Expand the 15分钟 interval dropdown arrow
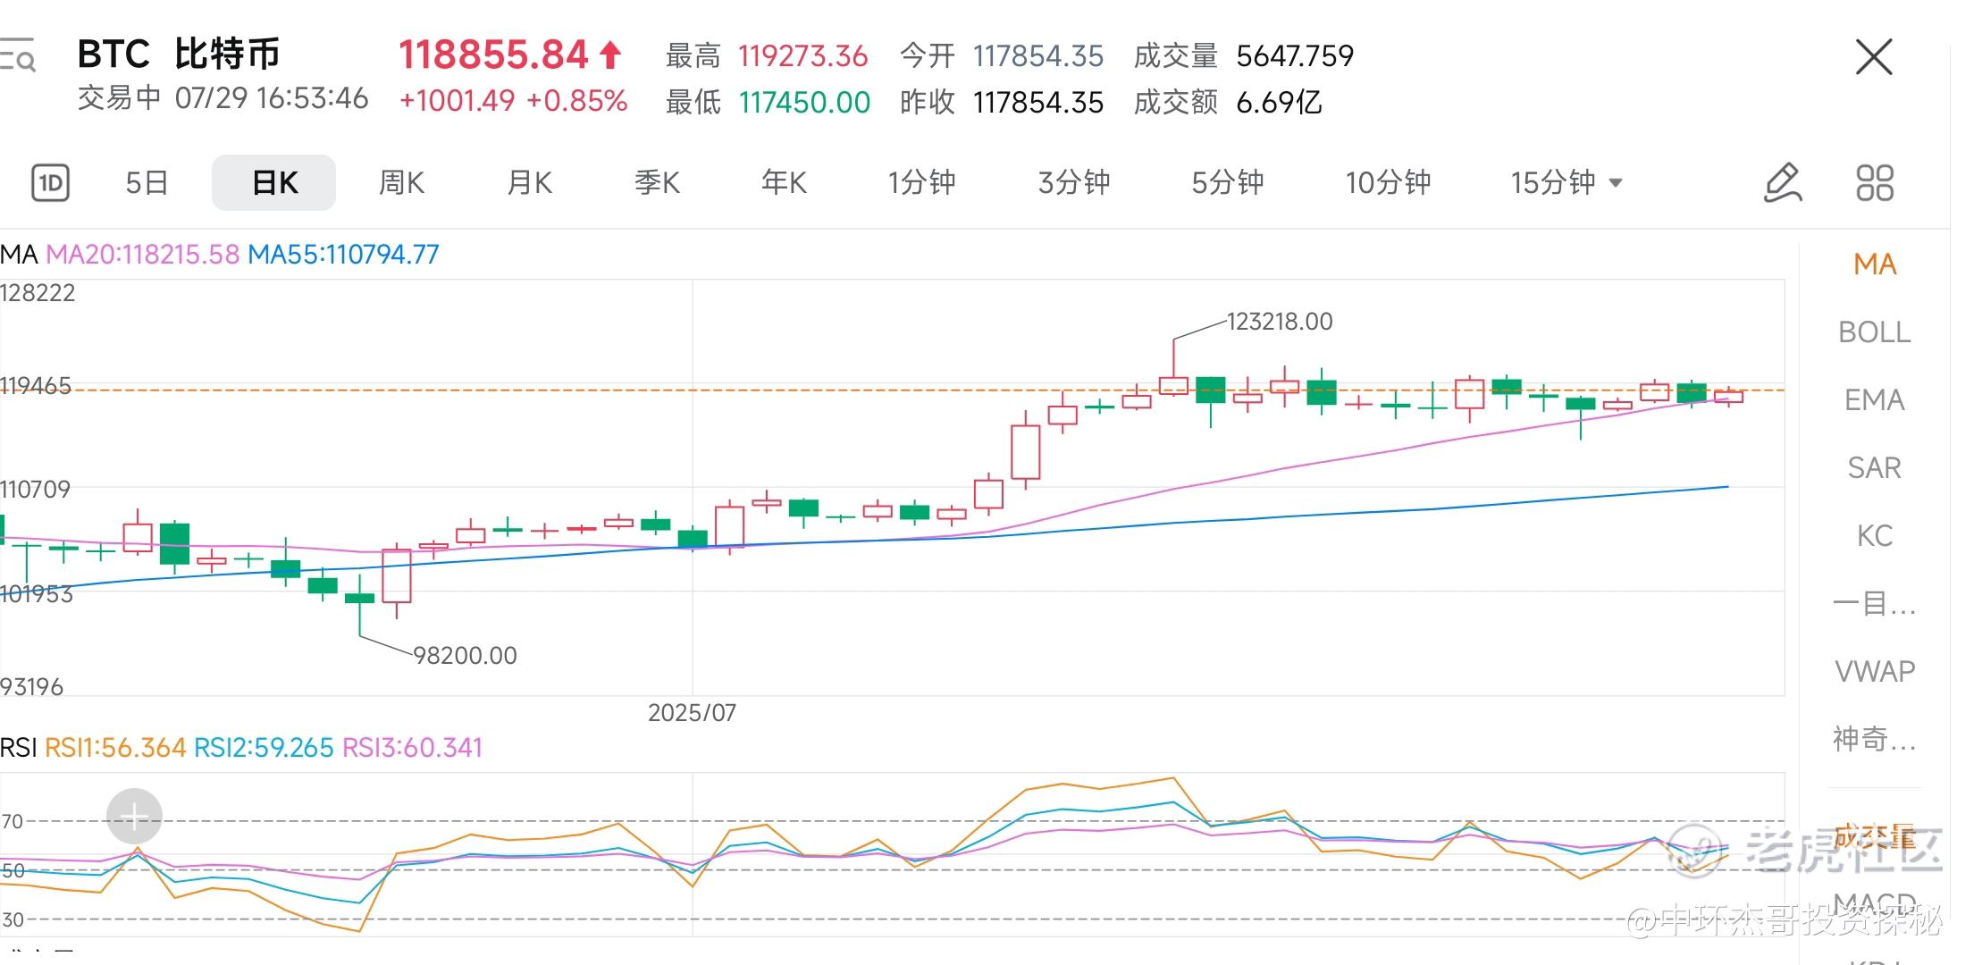 coord(1616,183)
